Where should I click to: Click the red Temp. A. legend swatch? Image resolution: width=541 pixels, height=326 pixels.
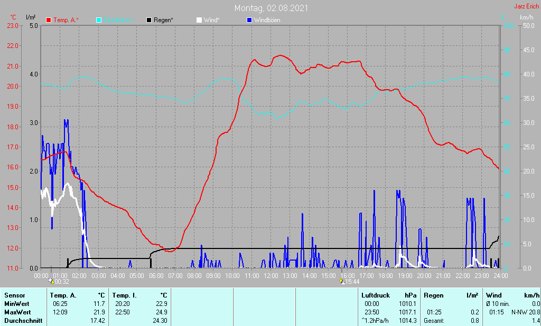pyautogui.click(x=49, y=20)
